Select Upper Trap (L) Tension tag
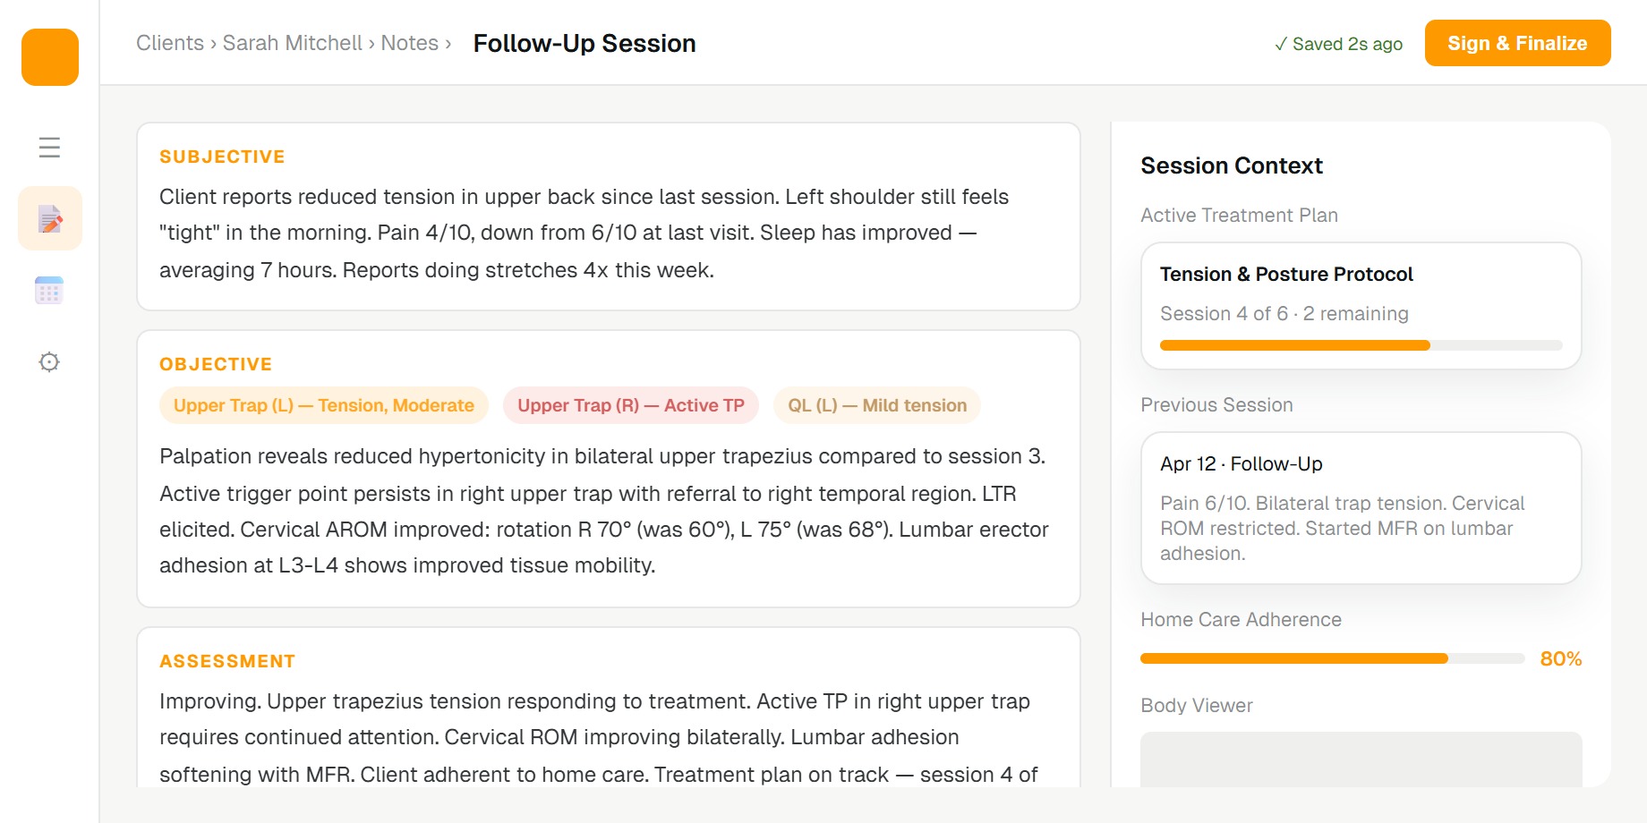Screen dimensions: 1647x823 (324, 405)
